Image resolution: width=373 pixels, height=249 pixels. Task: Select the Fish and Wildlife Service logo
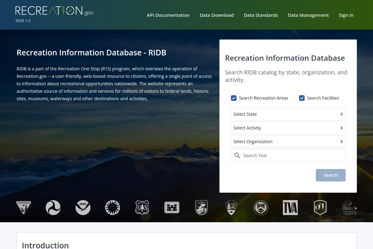pos(201,208)
